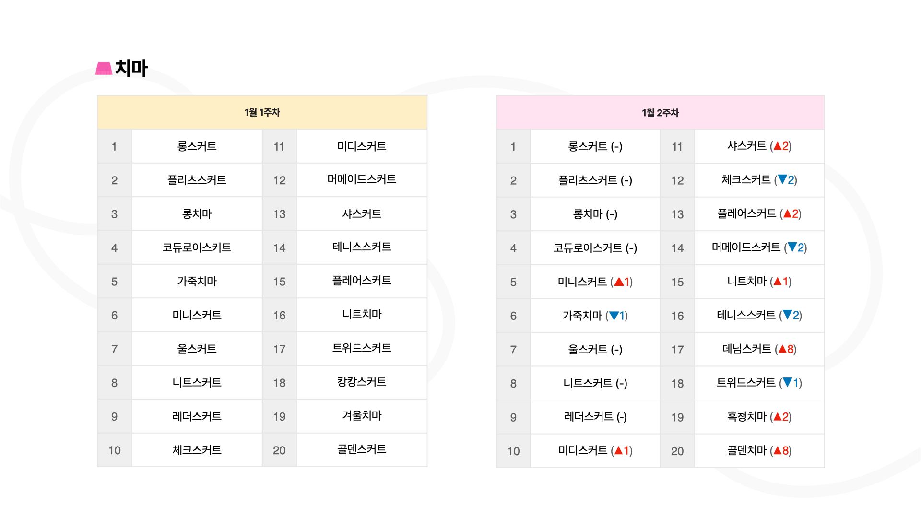Image resolution: width=921 pixels, height=518 pixels.
Task: Click the red up arrow beside 플레어스커트 at rank 13
Action: (787, 213)
